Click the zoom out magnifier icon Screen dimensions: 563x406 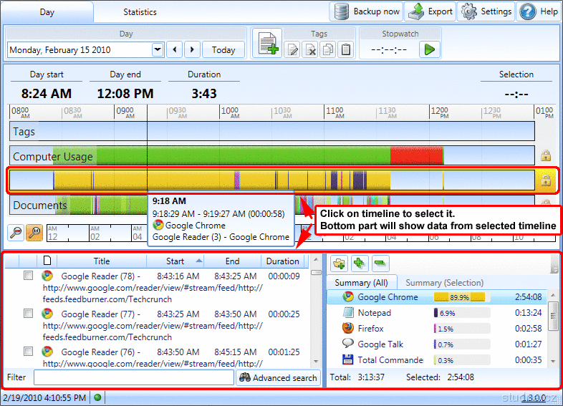point(16,232)
